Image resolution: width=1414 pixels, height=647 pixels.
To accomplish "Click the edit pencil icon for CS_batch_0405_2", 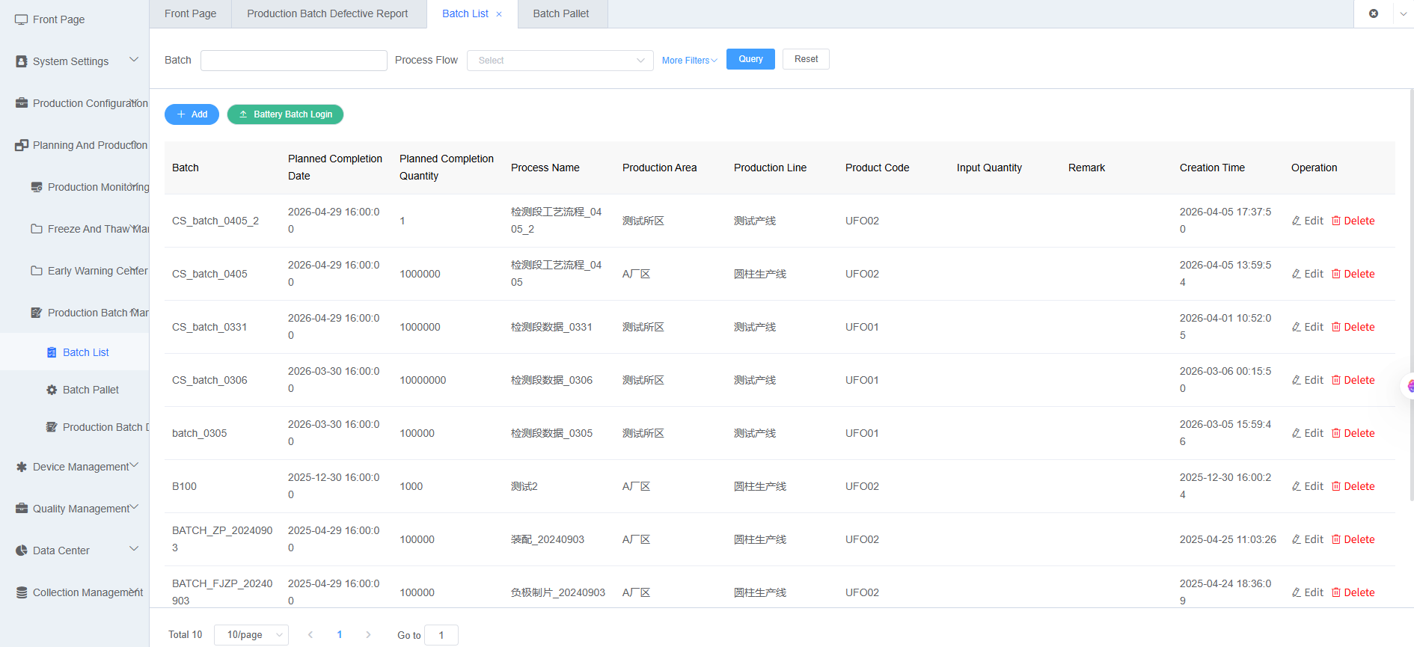I will coord(1297,221).
